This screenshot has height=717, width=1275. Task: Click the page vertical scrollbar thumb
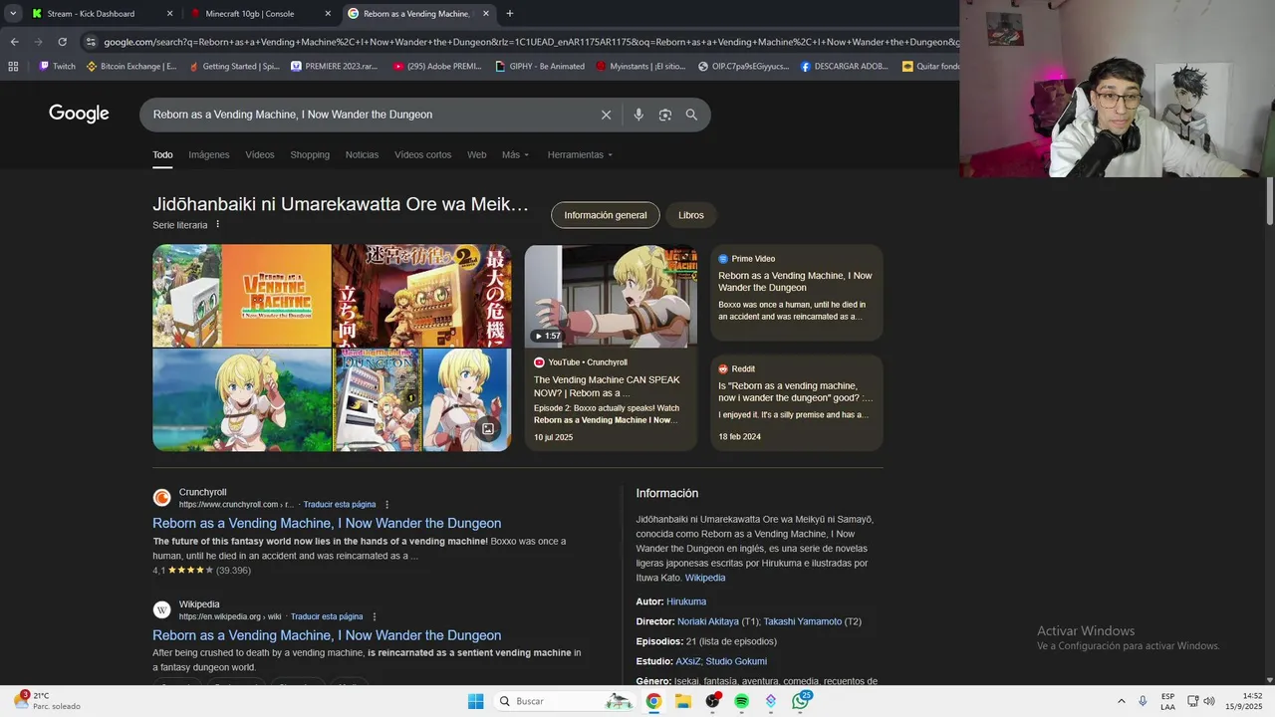click(1269, 201)
